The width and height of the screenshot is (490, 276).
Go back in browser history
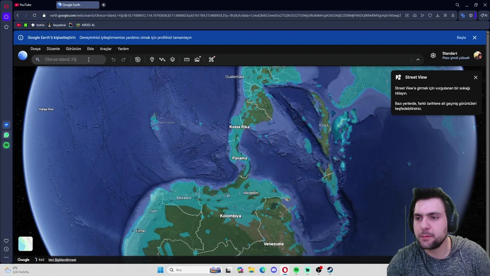(18, 15)
